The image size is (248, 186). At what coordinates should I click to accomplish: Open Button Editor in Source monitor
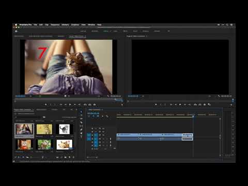tap(122, 105)
